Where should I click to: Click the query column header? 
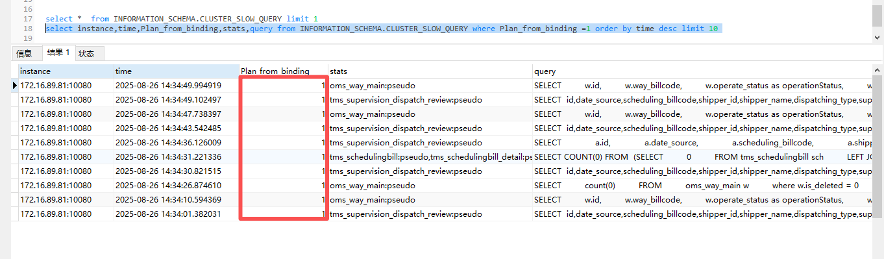pos(702,71)
